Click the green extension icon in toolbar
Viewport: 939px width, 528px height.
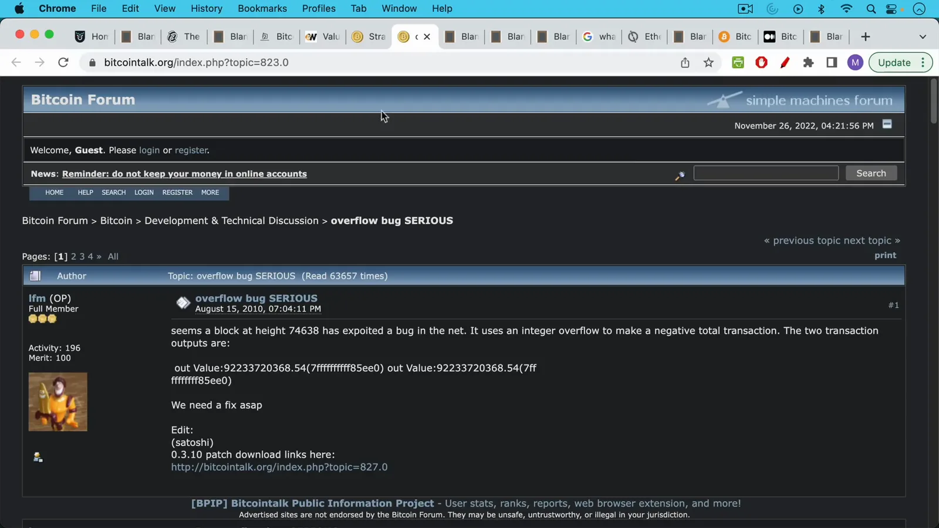[738, 62]
